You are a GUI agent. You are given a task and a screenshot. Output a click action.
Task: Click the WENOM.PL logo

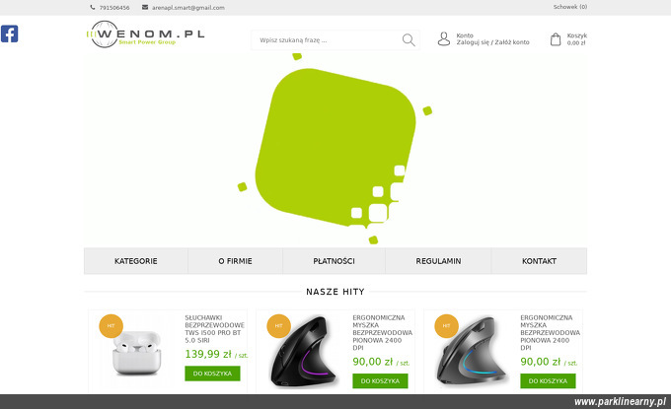(145, 34)
